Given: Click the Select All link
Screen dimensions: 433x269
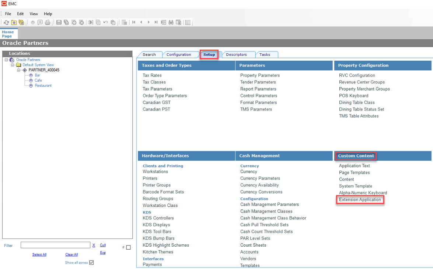Looking at the screenshot, I should tap(39, 255).
